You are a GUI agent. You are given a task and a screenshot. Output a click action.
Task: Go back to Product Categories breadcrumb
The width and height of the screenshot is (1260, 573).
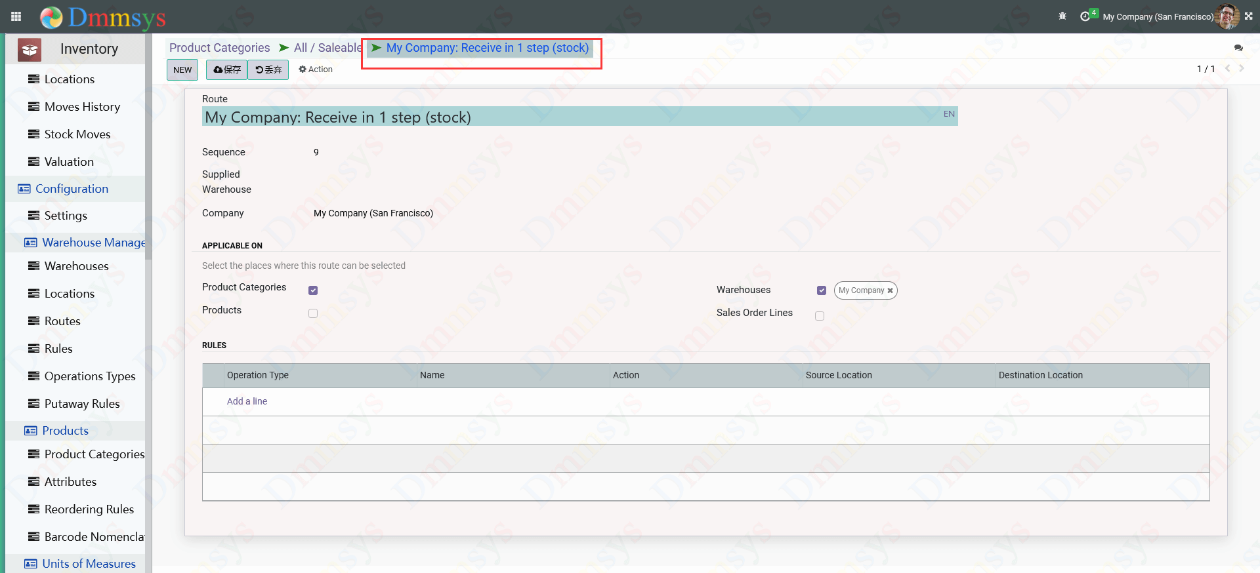(220, 48)
